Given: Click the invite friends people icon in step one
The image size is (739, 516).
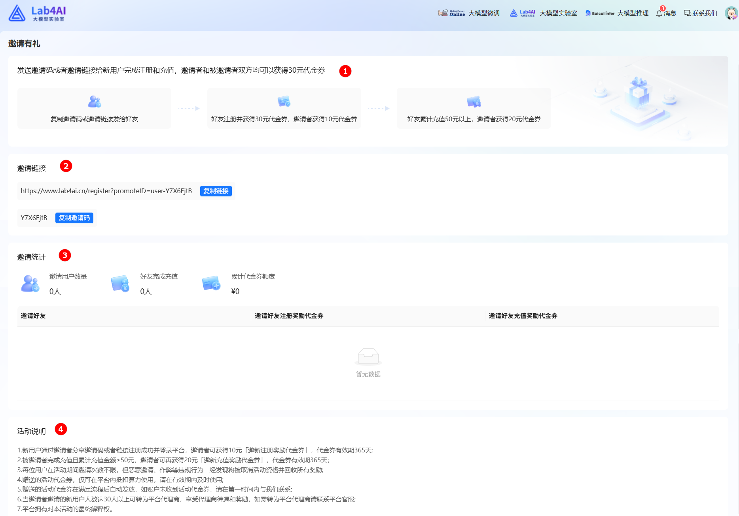Looking at the screenshot, I should tap(95, 102).
